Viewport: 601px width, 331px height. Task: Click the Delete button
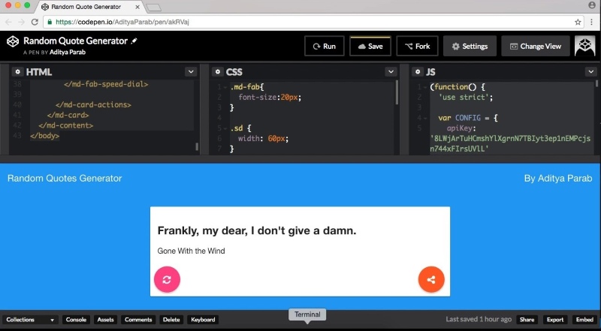(171, 320)
